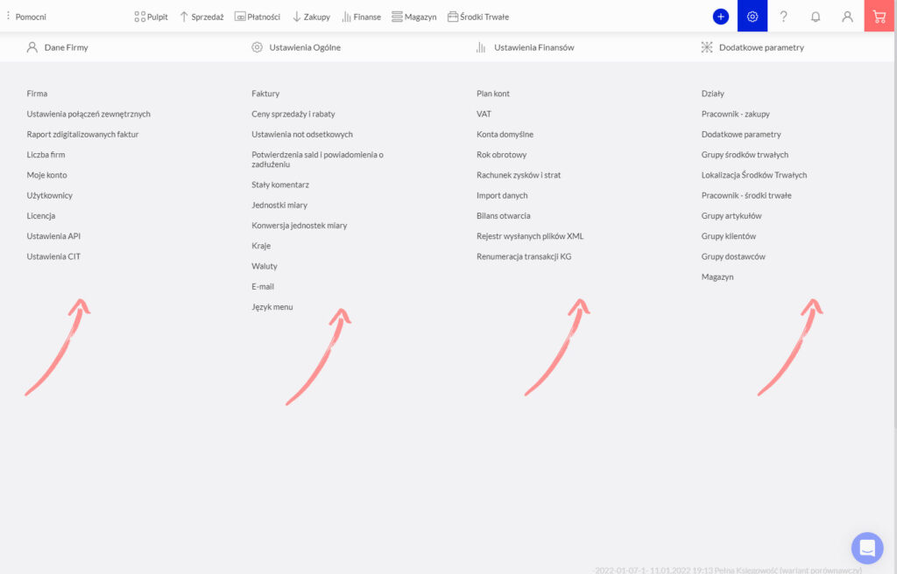Open help question mark icon
The height and width of the screenshot is (574, 897).
[784, 17]
